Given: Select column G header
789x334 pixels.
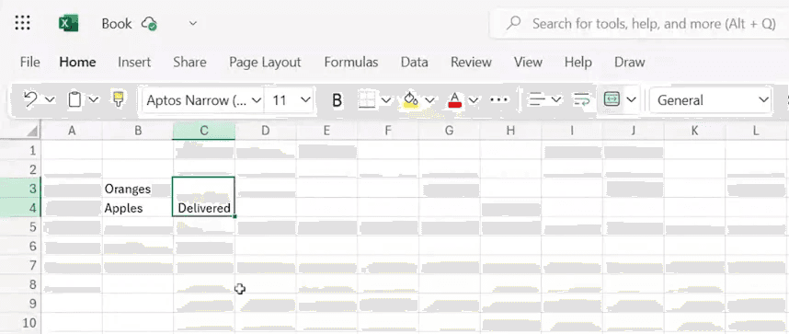Looking at the screenshot, I should (450, 131).
